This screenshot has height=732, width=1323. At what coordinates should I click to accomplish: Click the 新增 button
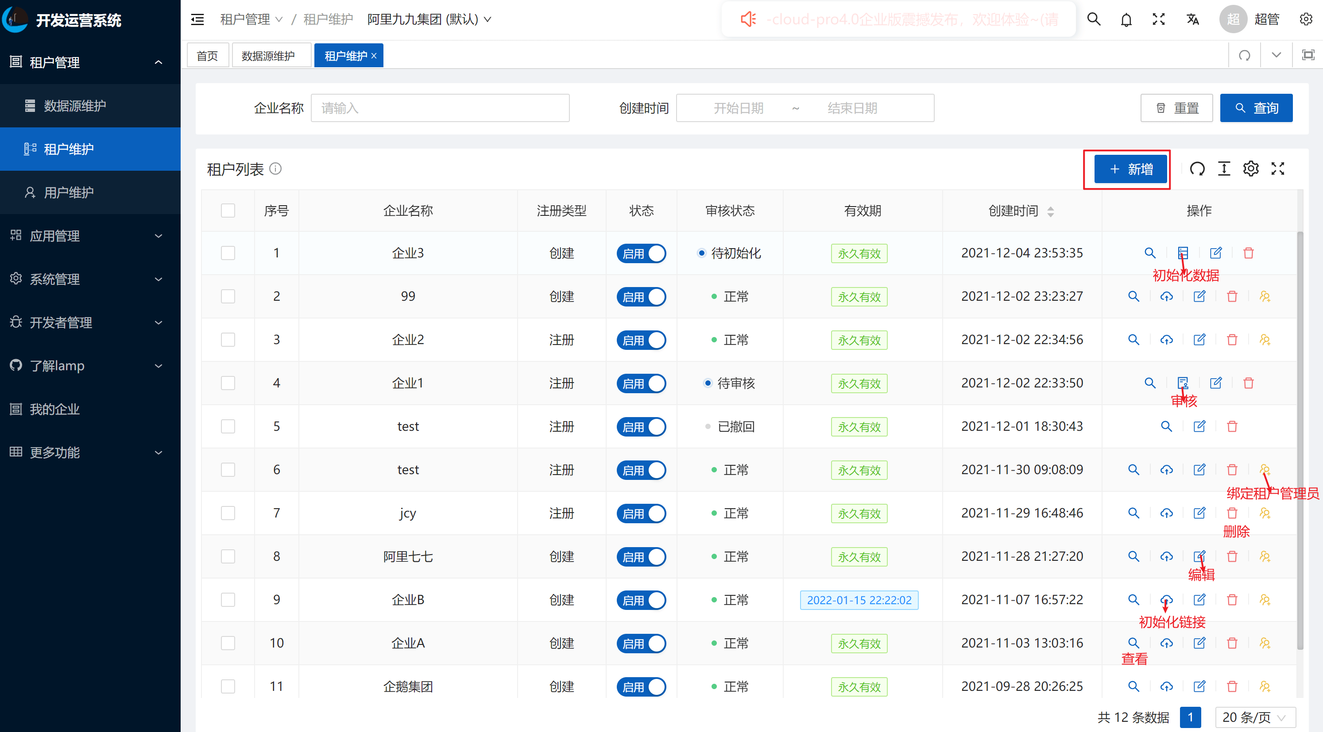click(x=1130, y=169)
